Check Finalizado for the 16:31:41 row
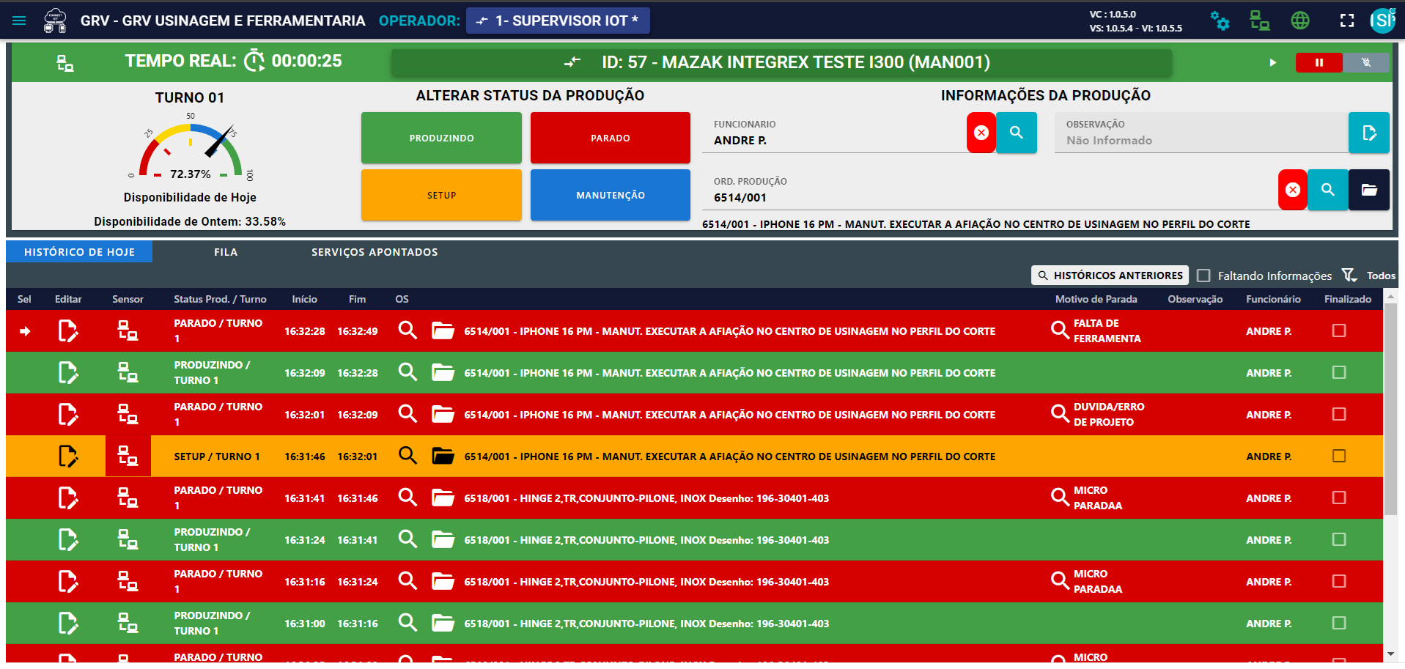The height and width of the screenshot is (669, 1405). click(x=1339, y=498)
